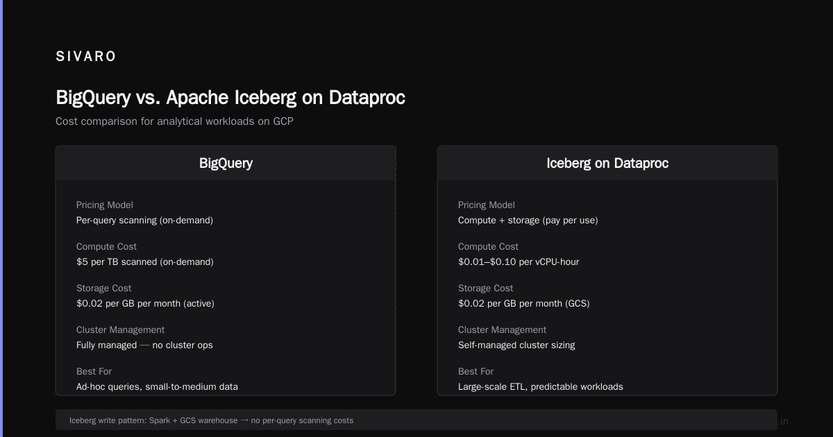Viewport: 833px width, 437px height.
Task: Click 'Fully managed — no cluster ops'
Action: click(x=144, y=345)
